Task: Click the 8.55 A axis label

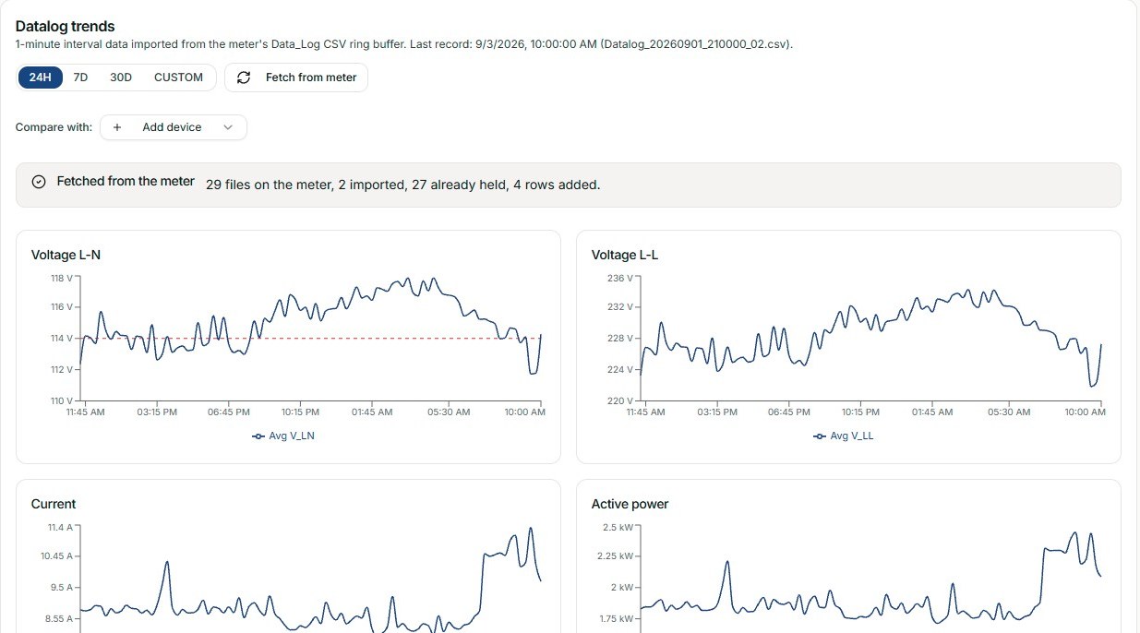Action: (x=57, y=618)
